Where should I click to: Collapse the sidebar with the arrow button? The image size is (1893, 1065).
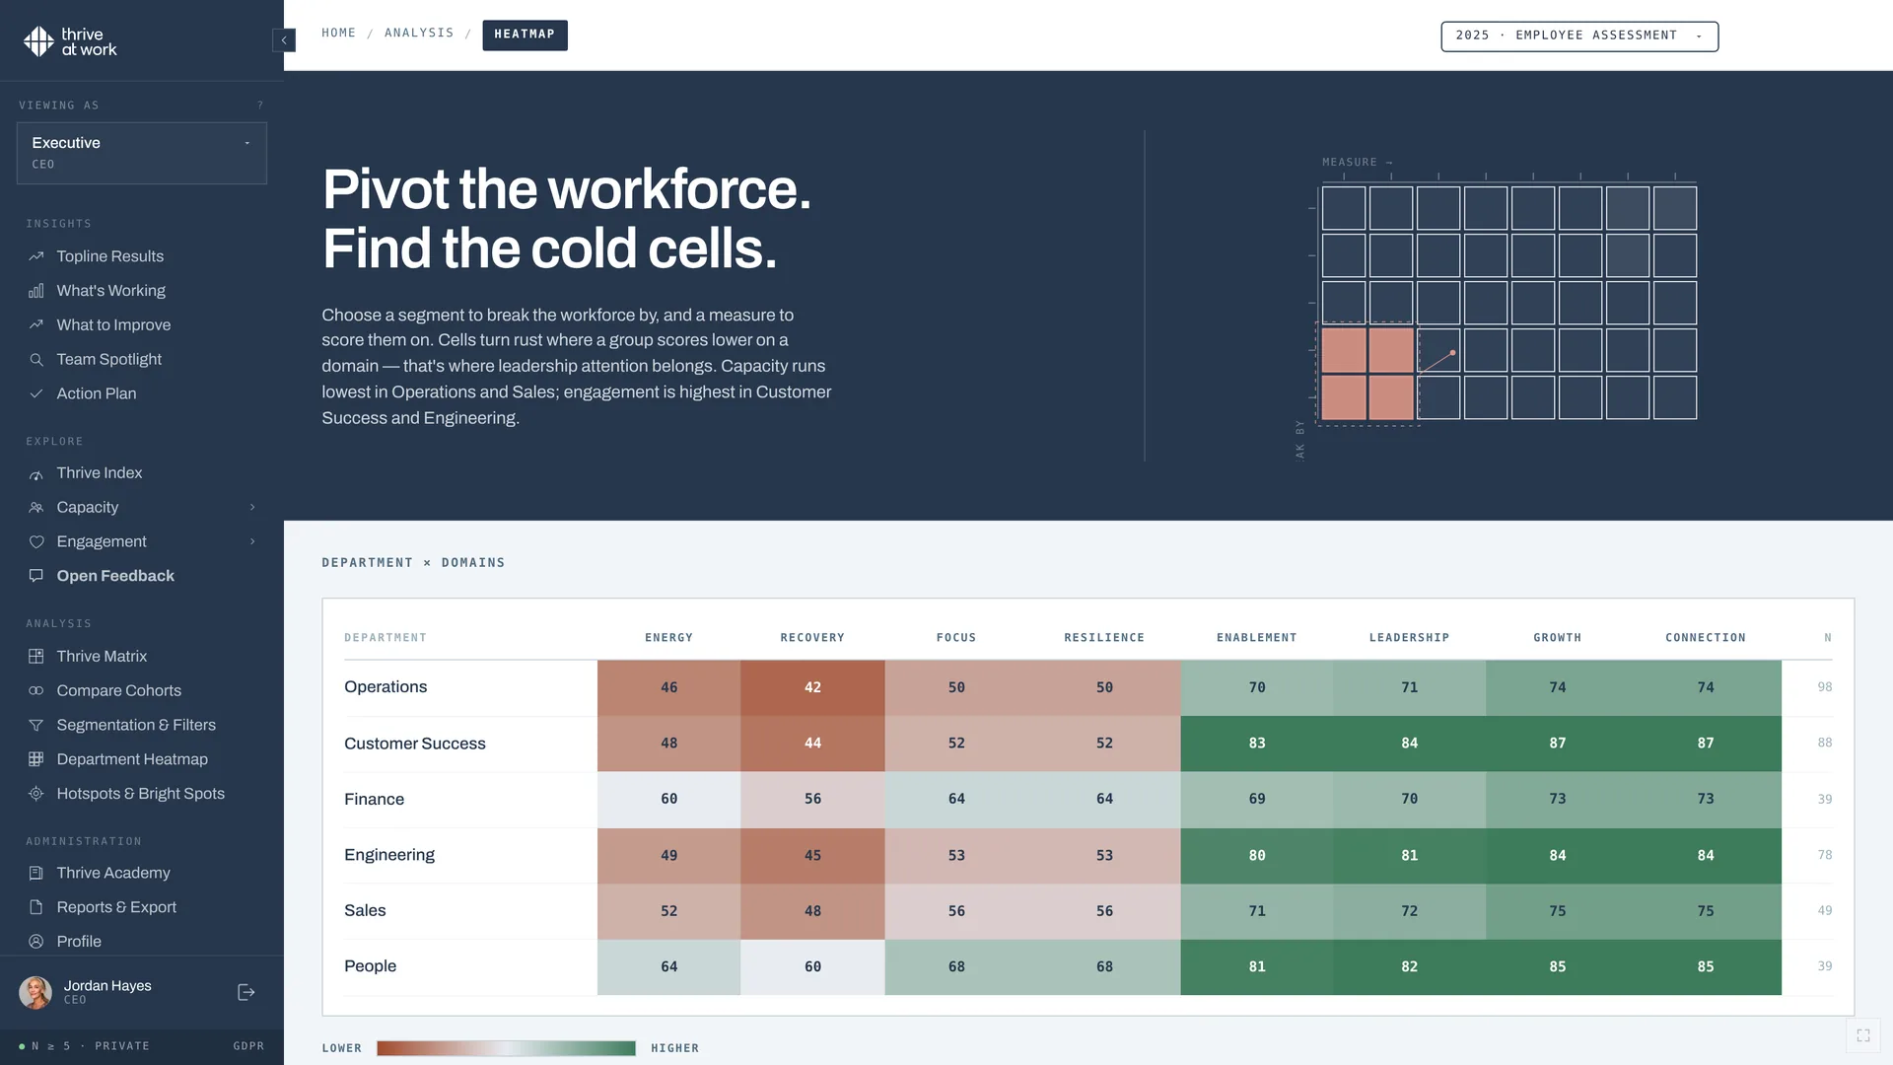tap(284, 40)
